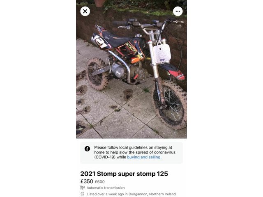The height and width of the screenshot is (197, 263).
Task: Tap the location pin icon near Dungannon
Action: [x=82, y=194]
